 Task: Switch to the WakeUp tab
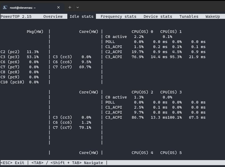coord(213,16)
